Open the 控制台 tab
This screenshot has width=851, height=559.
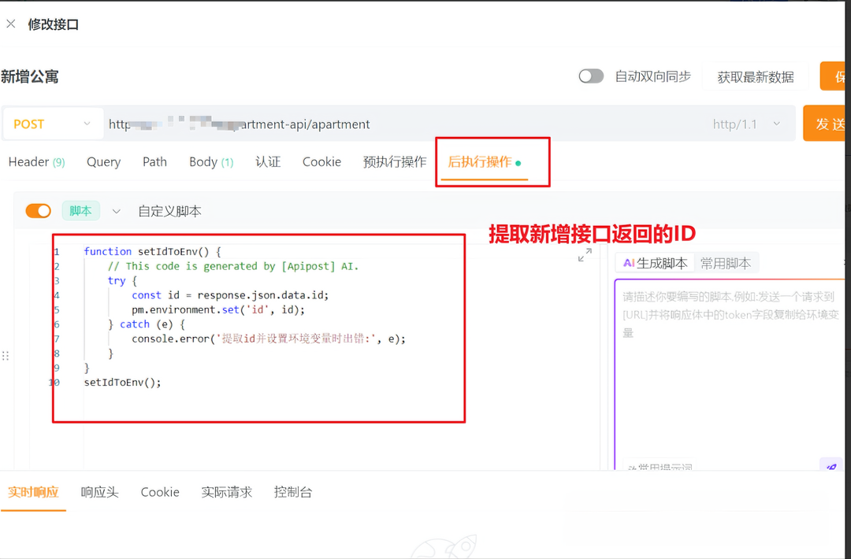293,492
